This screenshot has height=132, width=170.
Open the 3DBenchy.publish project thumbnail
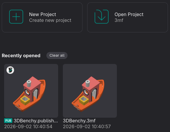point(31,91)
